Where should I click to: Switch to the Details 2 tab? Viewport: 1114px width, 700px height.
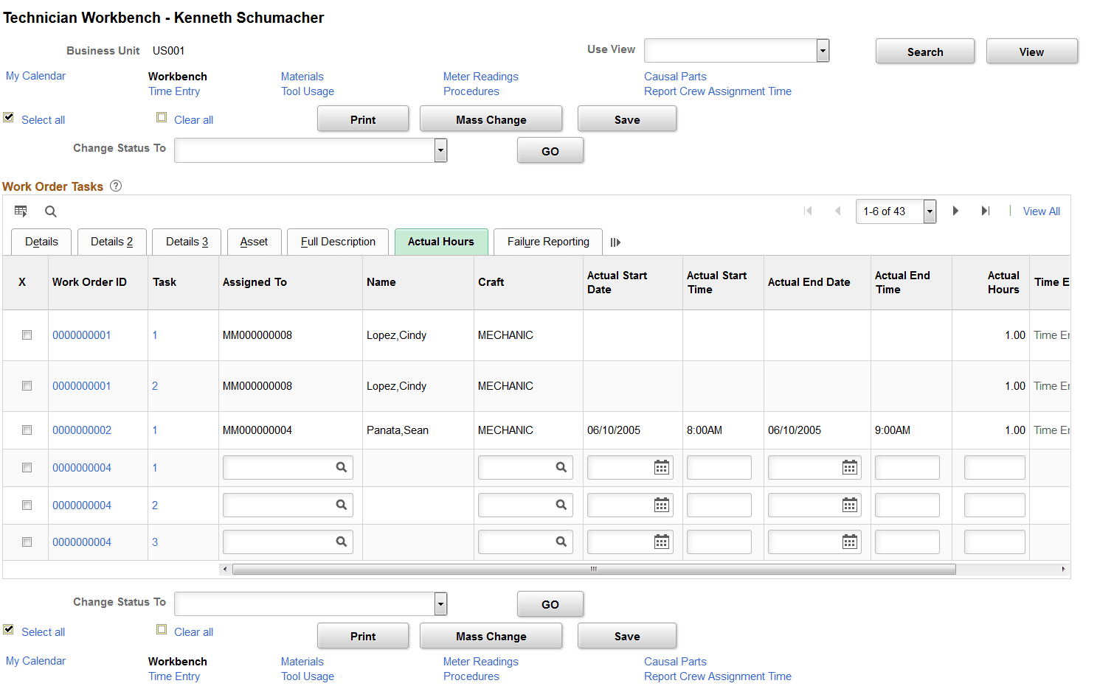pos(111,242)
